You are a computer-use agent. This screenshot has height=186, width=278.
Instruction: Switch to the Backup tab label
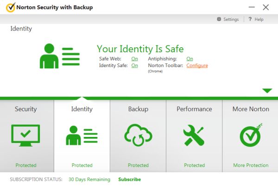(138, 109)
